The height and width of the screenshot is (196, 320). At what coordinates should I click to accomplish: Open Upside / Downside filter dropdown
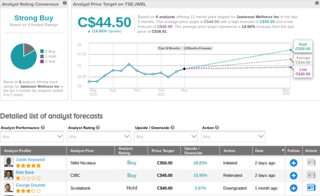coord(166,136)
